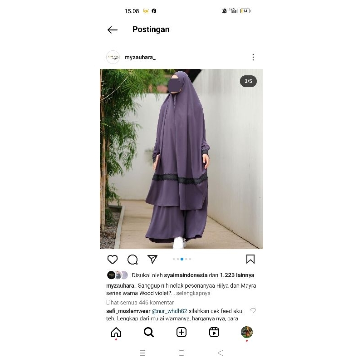
Task: Tap the back arrow next to Postingan
Action: [x=113, y=30]
